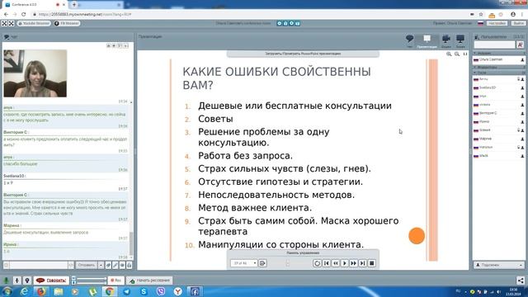Select user Виктория С in users list
The image size is (528, 297).
coord(498,113)
